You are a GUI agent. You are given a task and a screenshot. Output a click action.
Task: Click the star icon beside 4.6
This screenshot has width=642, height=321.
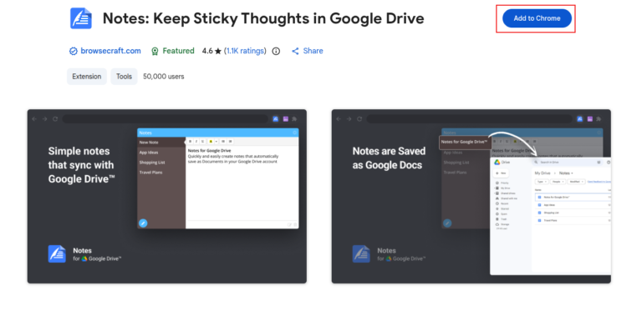pos(218,51)
